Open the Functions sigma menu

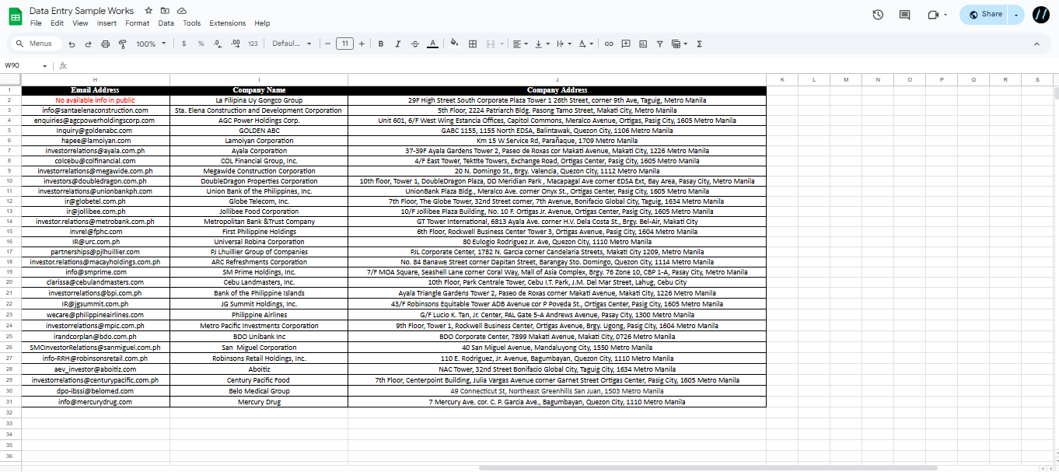699,44
